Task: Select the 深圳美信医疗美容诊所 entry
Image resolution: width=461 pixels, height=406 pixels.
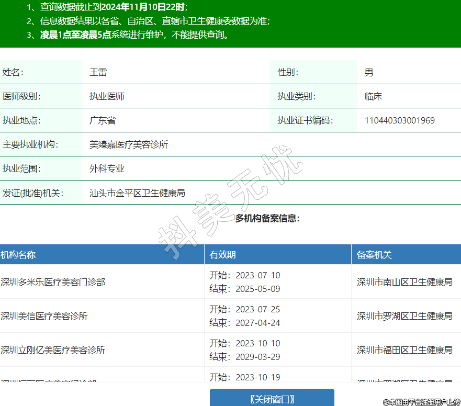Action: tap(44, 316)
